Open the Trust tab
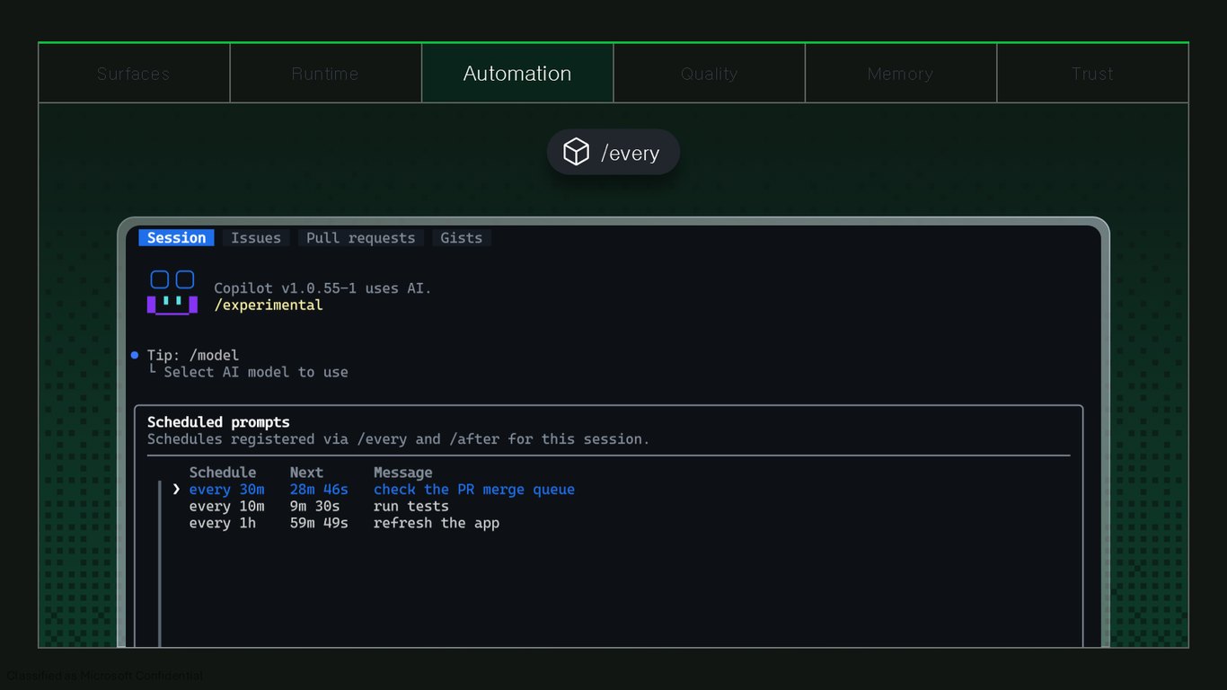Screen dimensions: 1227x690 click(1092, 74)
